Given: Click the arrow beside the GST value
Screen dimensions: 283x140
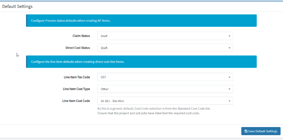Looking at the screenshot, I should pos(229,77).
